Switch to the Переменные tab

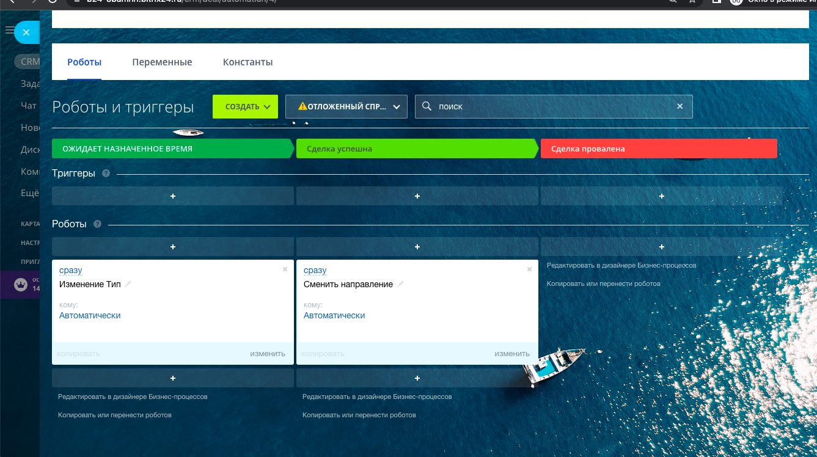click(x=162, y=62)
